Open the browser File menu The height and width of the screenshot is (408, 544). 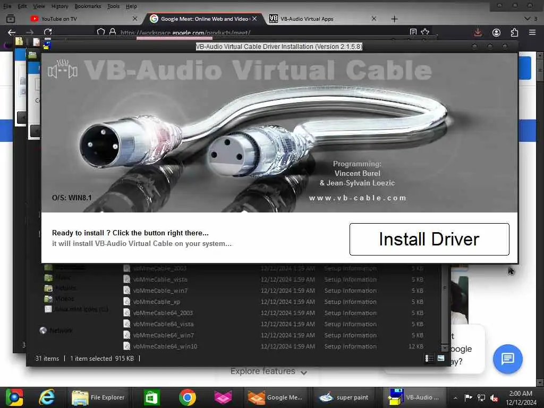coord(7,6)
